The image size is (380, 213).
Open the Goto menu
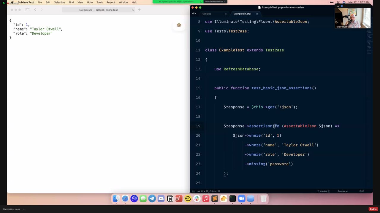(x=90, y=2)
